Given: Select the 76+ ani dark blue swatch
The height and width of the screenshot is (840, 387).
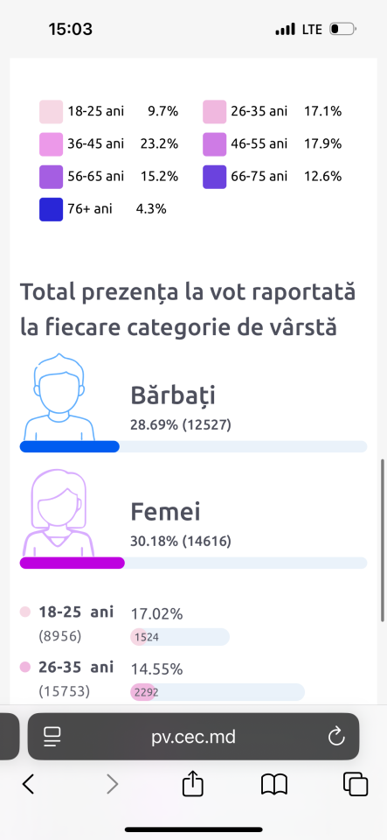Looking at the screenshot, I should 51,209.
